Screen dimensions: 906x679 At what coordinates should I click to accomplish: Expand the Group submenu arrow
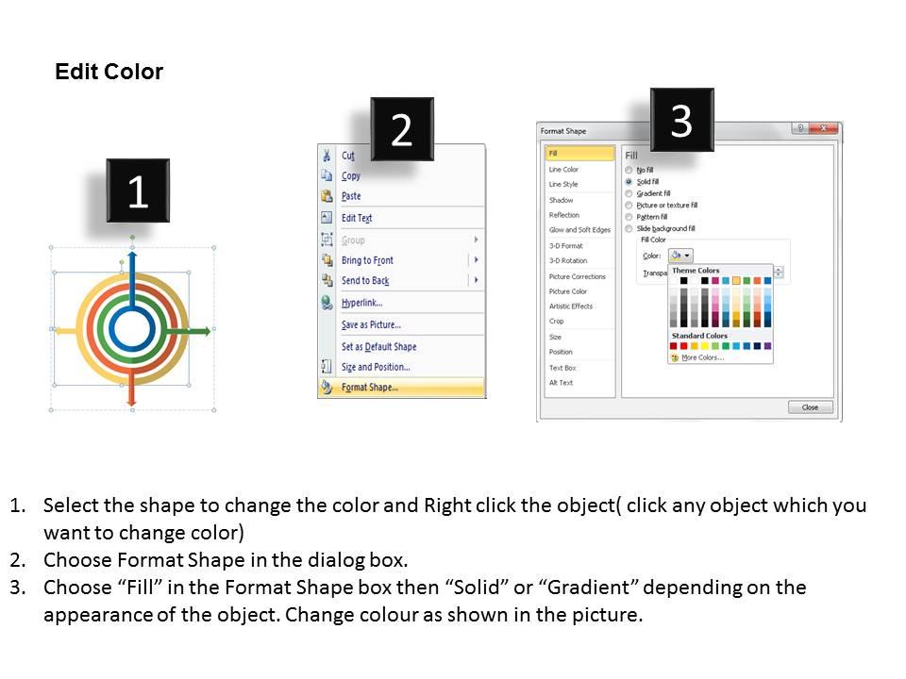(x=477, y=237)
